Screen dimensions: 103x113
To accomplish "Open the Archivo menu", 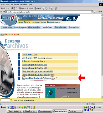I will pos(3,4).
